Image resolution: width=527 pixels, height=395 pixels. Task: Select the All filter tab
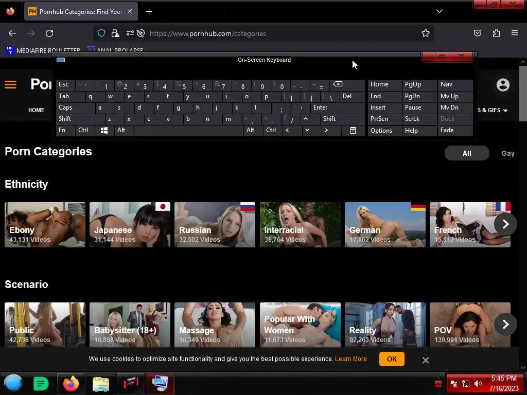(467, 153)
